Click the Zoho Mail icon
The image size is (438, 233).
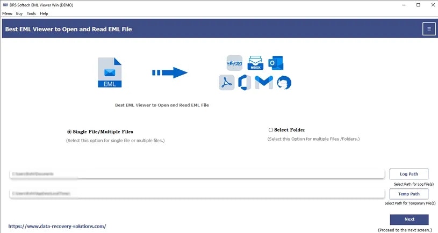coord(234,63)
